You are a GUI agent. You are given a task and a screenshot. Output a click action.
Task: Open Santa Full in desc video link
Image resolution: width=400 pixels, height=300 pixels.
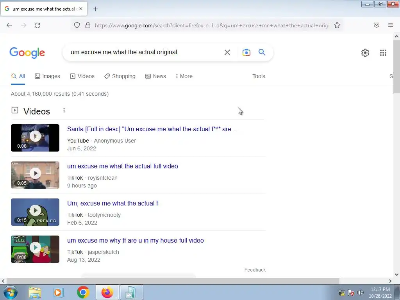pos(153,129)
